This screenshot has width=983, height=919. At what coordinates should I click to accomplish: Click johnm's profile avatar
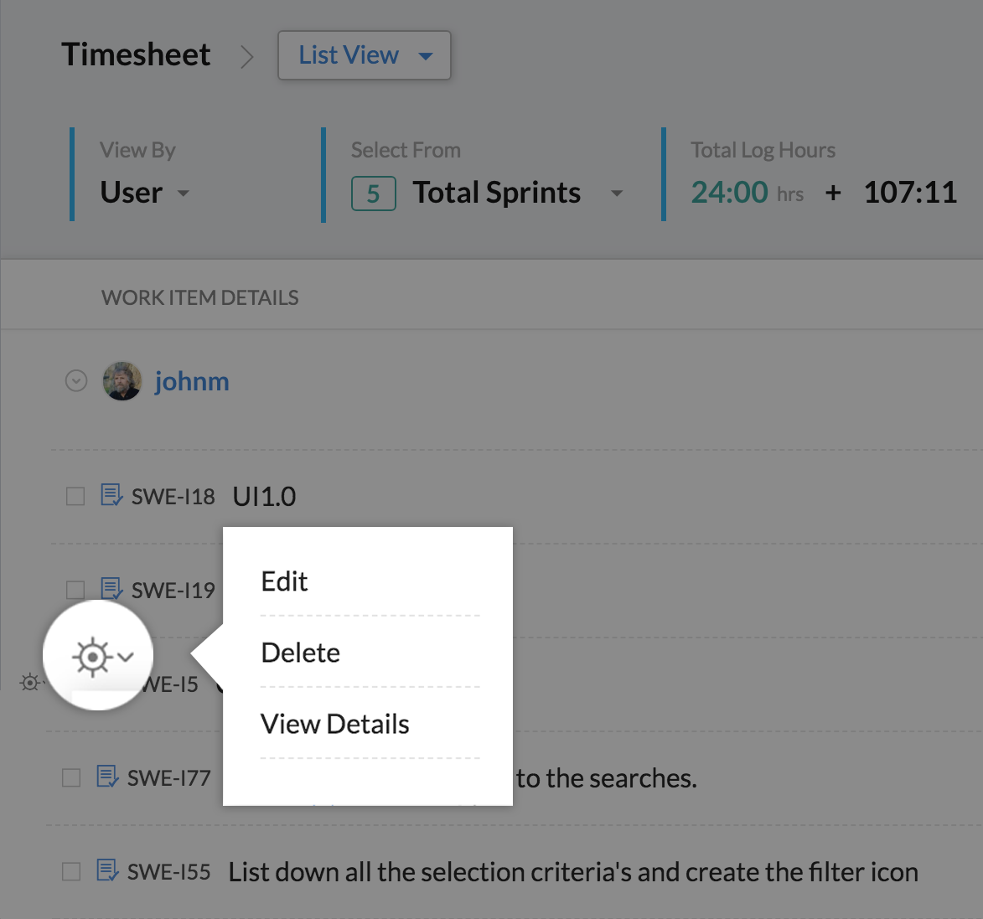pyautogui.click(x=122, y=381)
